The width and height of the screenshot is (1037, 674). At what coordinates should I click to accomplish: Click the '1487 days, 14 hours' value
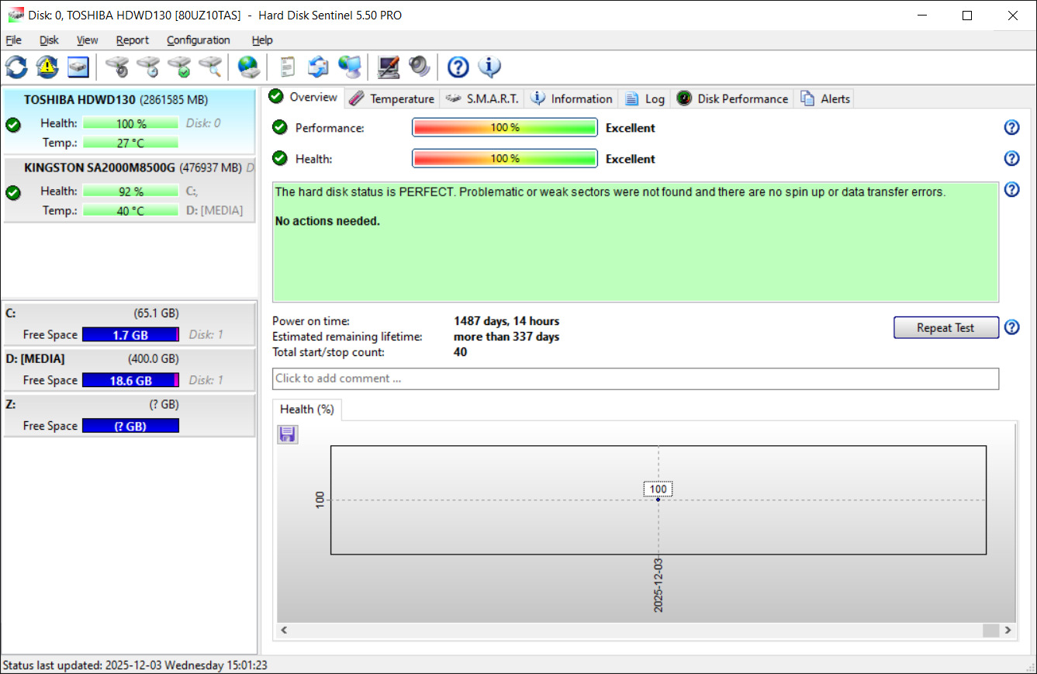pyautogui.click(x=506, y=321)
